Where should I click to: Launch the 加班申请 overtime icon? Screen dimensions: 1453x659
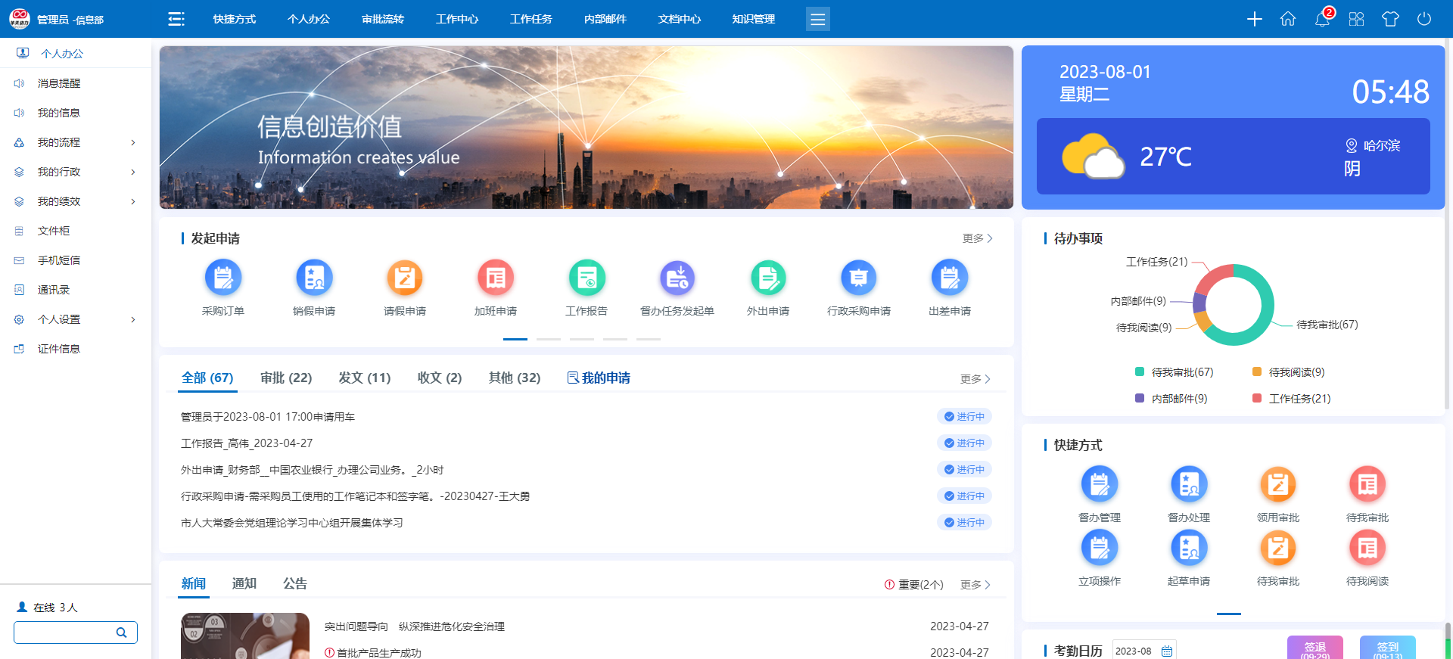point(496,278)
